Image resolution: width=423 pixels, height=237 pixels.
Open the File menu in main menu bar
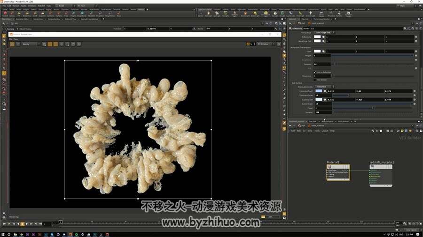[x=4, y=6]
